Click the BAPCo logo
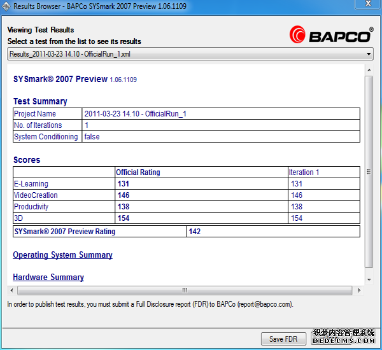This screenshot has width=382, height=350. click(x=332, y=35)
